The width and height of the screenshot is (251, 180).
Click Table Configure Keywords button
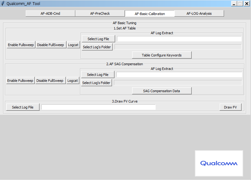click(x=162, y=55)
